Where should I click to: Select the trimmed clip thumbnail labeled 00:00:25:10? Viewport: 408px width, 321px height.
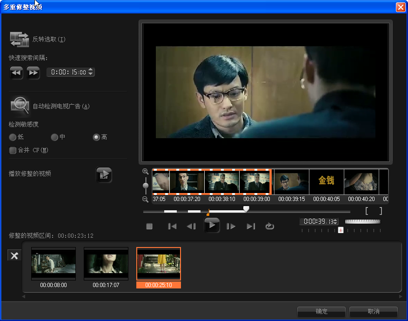[158, 264]
